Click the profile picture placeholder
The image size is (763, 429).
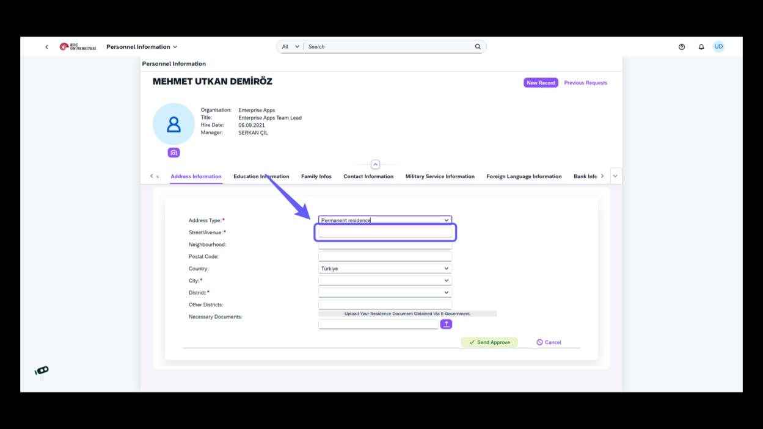click(x=173, y=124)
